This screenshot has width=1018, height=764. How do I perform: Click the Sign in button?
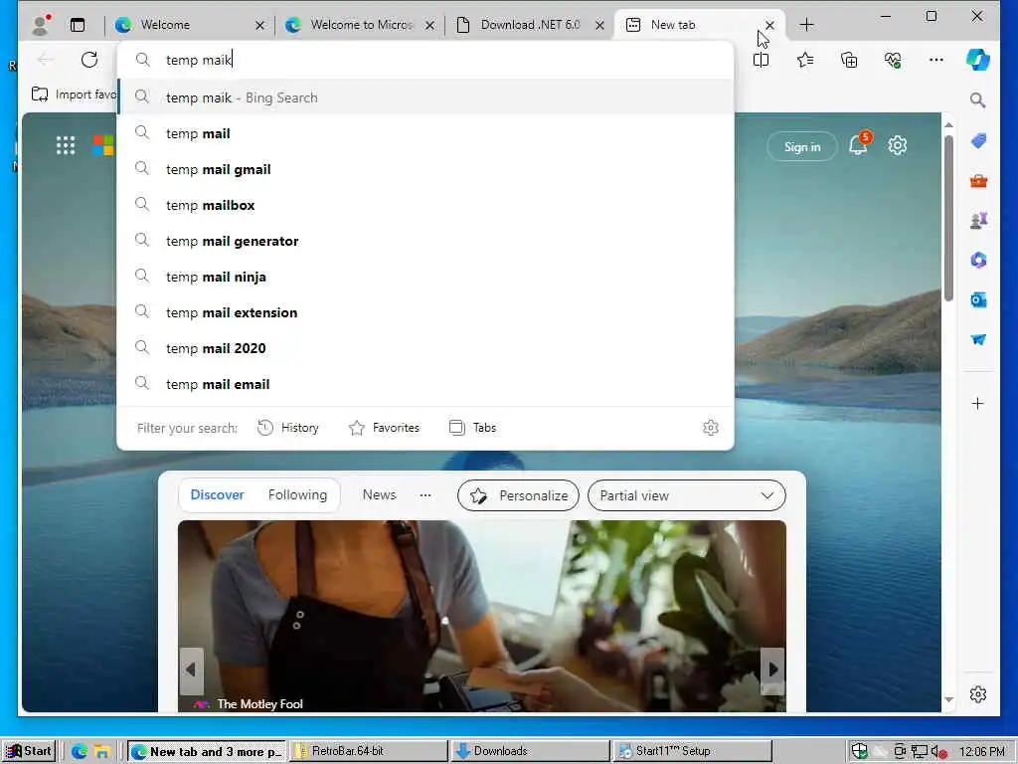click(x=802, y=147)
